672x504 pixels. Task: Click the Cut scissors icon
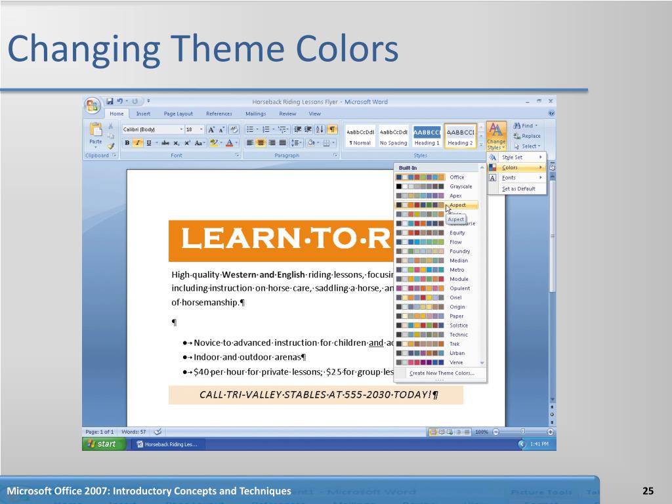[110, 127]
